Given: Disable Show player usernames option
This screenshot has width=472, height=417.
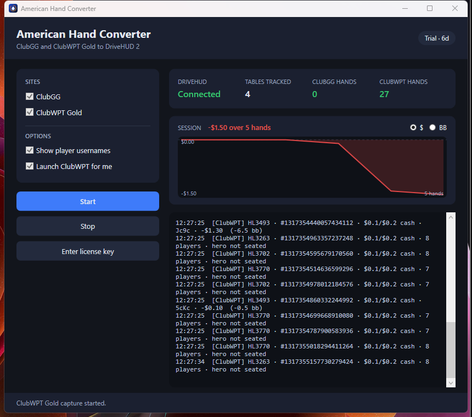Looking at the screenshot, I should point(30,150).
